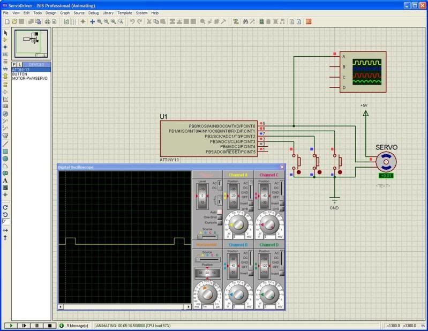Select the 2D line graphics tool

[5, 144]
